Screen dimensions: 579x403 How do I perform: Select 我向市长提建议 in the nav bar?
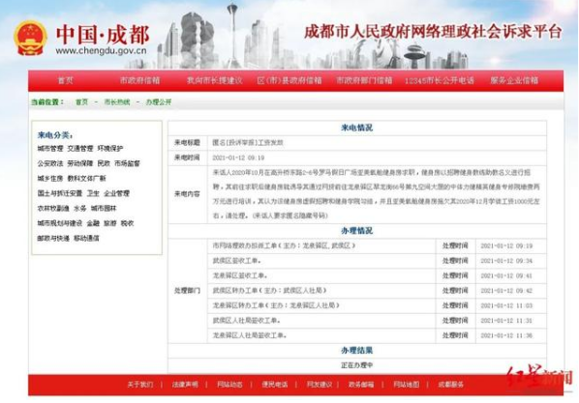pyautogui.click(x=215, y=80)
